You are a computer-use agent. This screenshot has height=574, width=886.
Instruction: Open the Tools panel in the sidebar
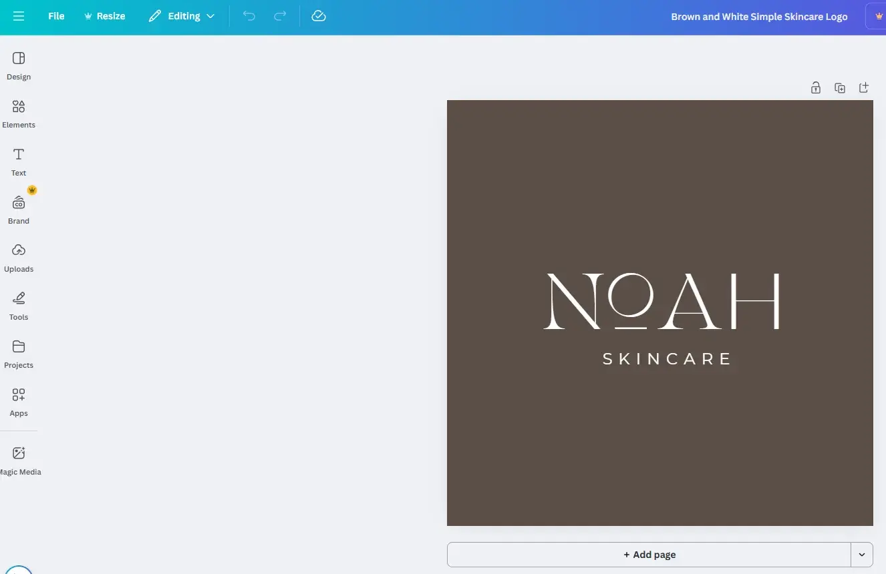click(x=18, y=304)
